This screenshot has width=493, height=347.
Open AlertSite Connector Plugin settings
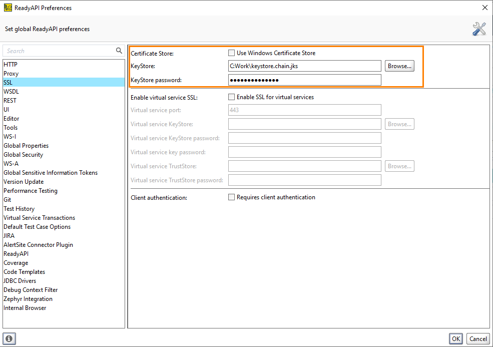click(x=64, y=245)
